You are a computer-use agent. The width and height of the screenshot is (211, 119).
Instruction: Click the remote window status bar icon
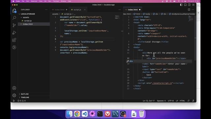[14, 100]
